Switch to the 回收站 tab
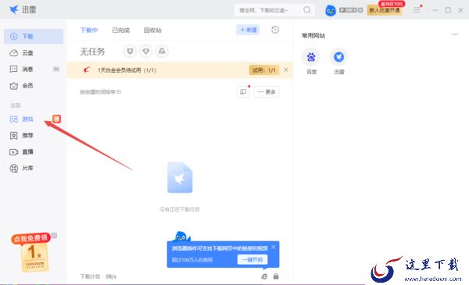 click(152, 30)
